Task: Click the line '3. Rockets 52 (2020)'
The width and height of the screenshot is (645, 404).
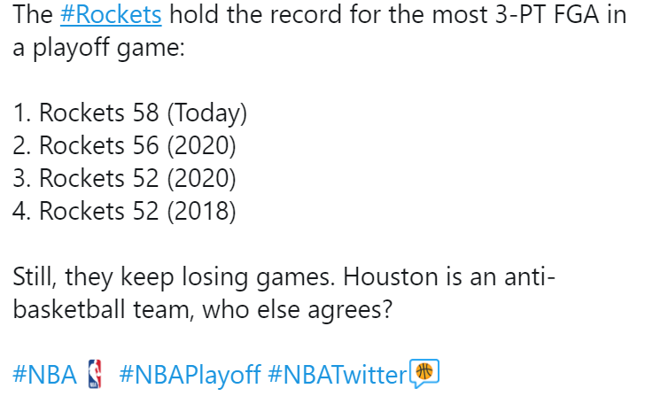Action: (124, 179)
